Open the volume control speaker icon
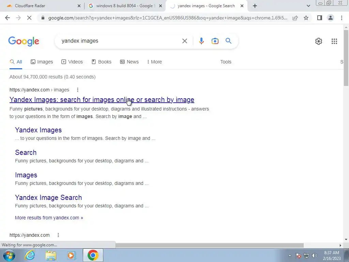The width and height of the screenshot is (349, 262). [x=315, y=256]
